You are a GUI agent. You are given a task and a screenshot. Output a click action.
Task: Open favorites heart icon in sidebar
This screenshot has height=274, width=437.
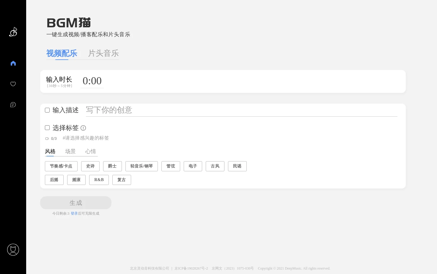[x=13, y=84]
